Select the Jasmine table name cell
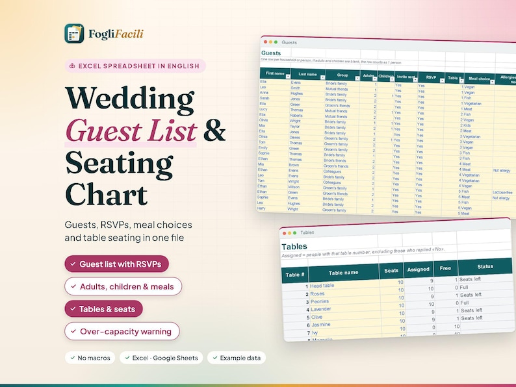The image size is (516, 387). (346, 324)
